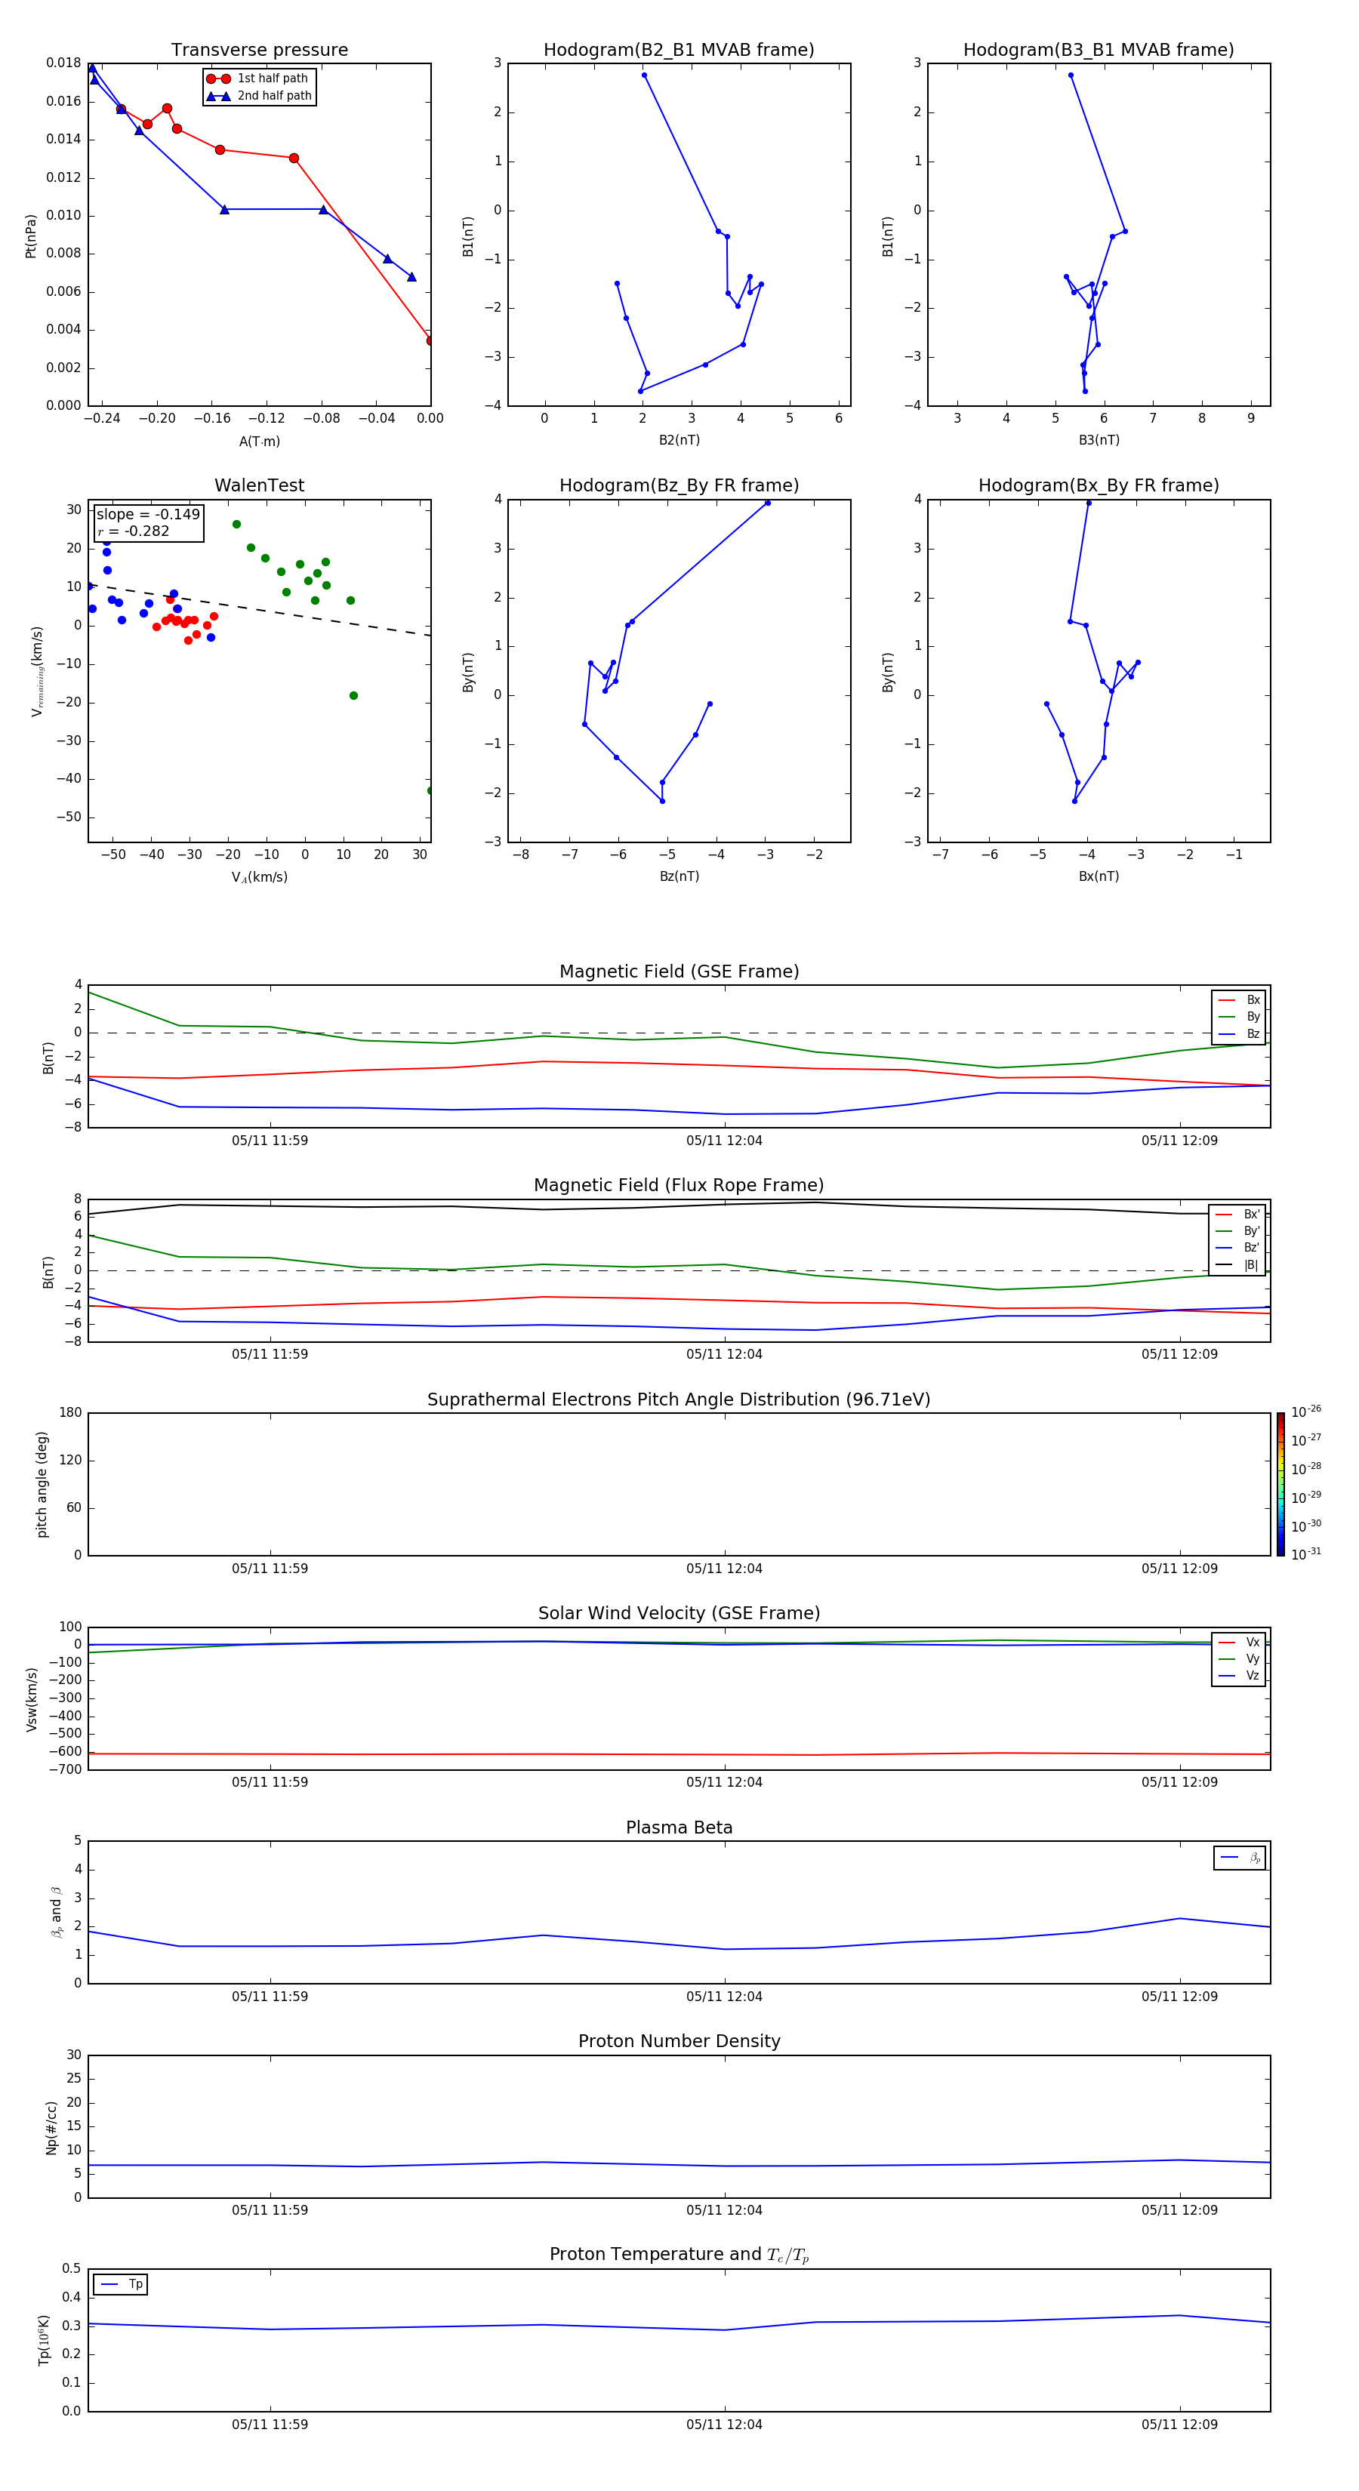Click the 'Hodogram(B2_B1 MVAB frame)' title
This screenshot has width=1359, height=2491.
click(x=679, y=51)
